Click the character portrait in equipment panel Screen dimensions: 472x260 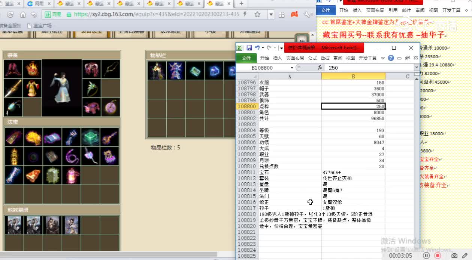tap(62, 88)
